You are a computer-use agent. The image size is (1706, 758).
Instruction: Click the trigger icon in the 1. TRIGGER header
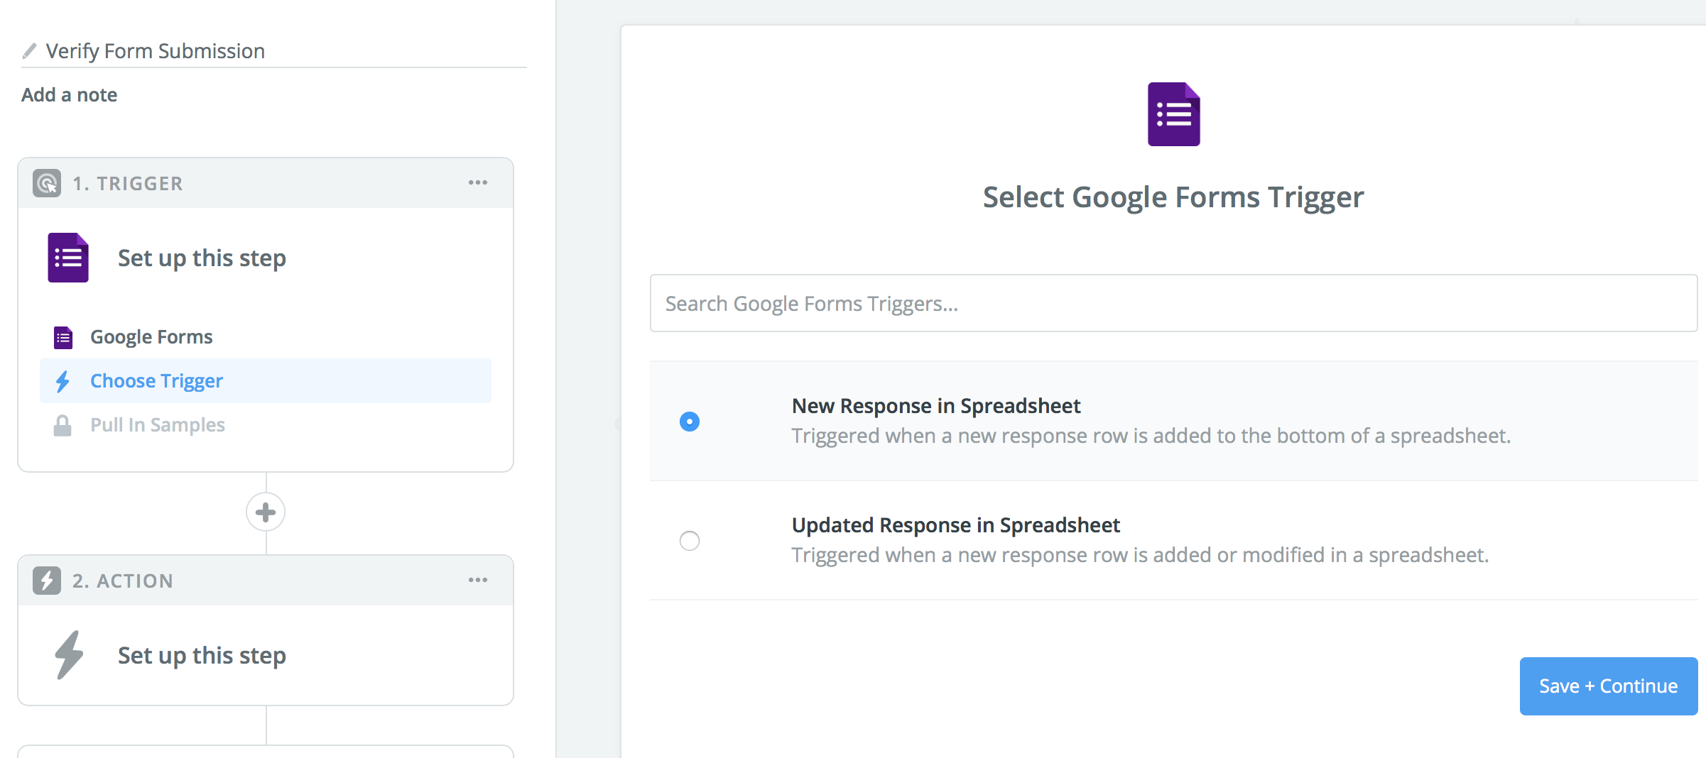click(47, 183)
